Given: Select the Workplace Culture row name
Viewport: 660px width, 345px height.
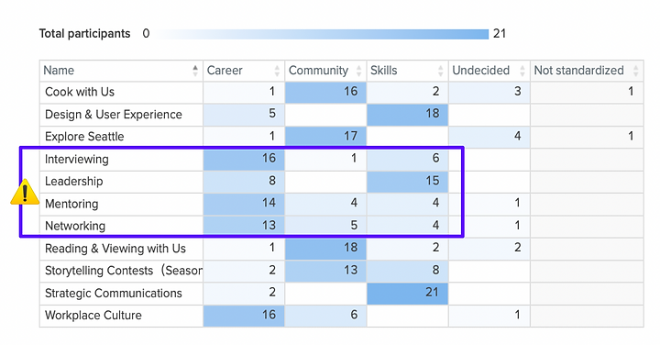Looking at the screenshot, I should (93, 316).
